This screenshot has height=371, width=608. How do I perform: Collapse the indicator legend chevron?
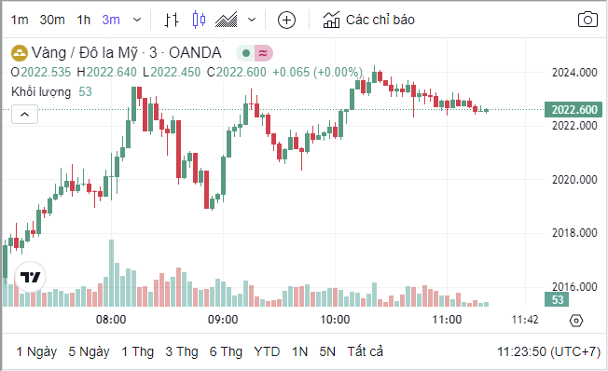click(x=25, y=115)
